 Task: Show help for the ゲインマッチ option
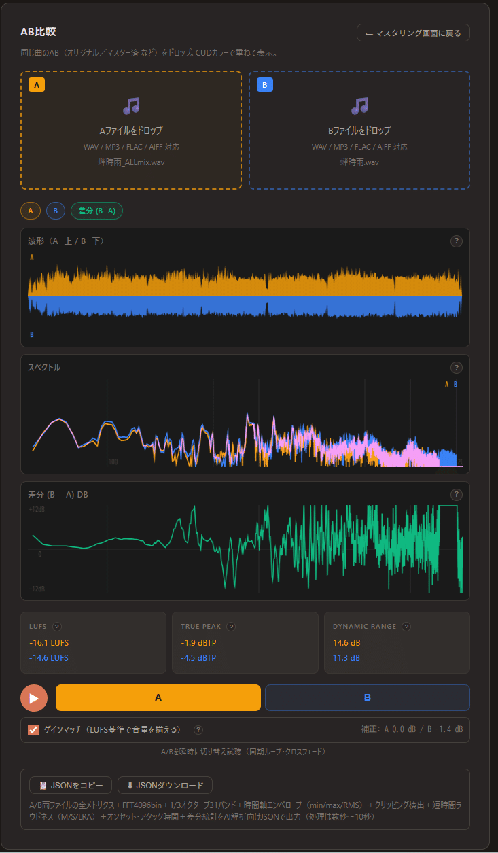tap(198, 730)
